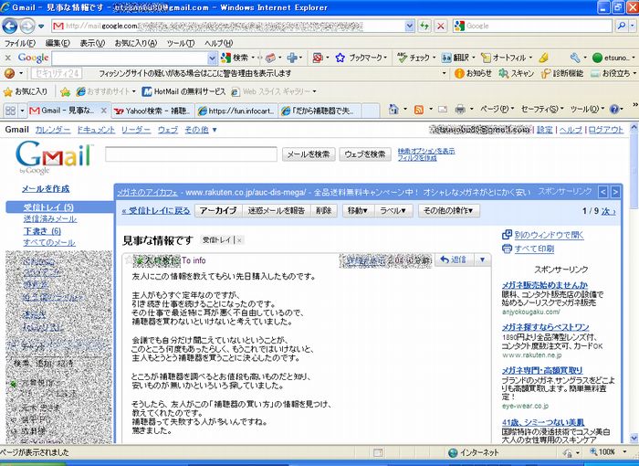Open the Quick Tabs grid icon
The height and width of the screenshot is (466, 639).
point(11,111)
